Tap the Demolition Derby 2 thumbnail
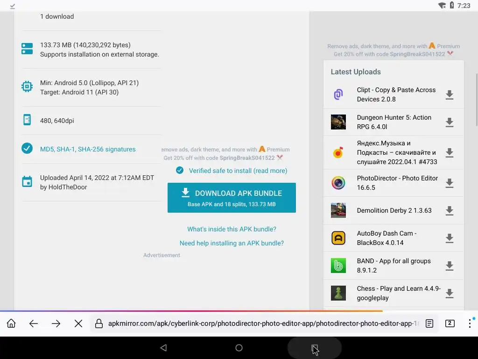 [338, 210]
